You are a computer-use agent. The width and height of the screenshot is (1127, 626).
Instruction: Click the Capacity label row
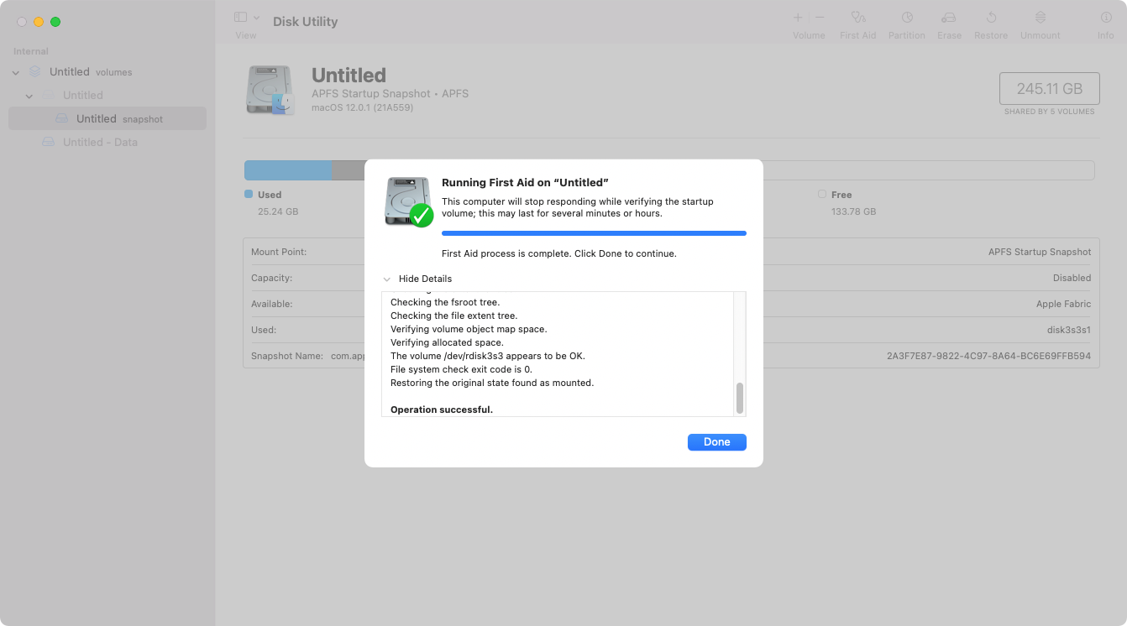(271, 278)
